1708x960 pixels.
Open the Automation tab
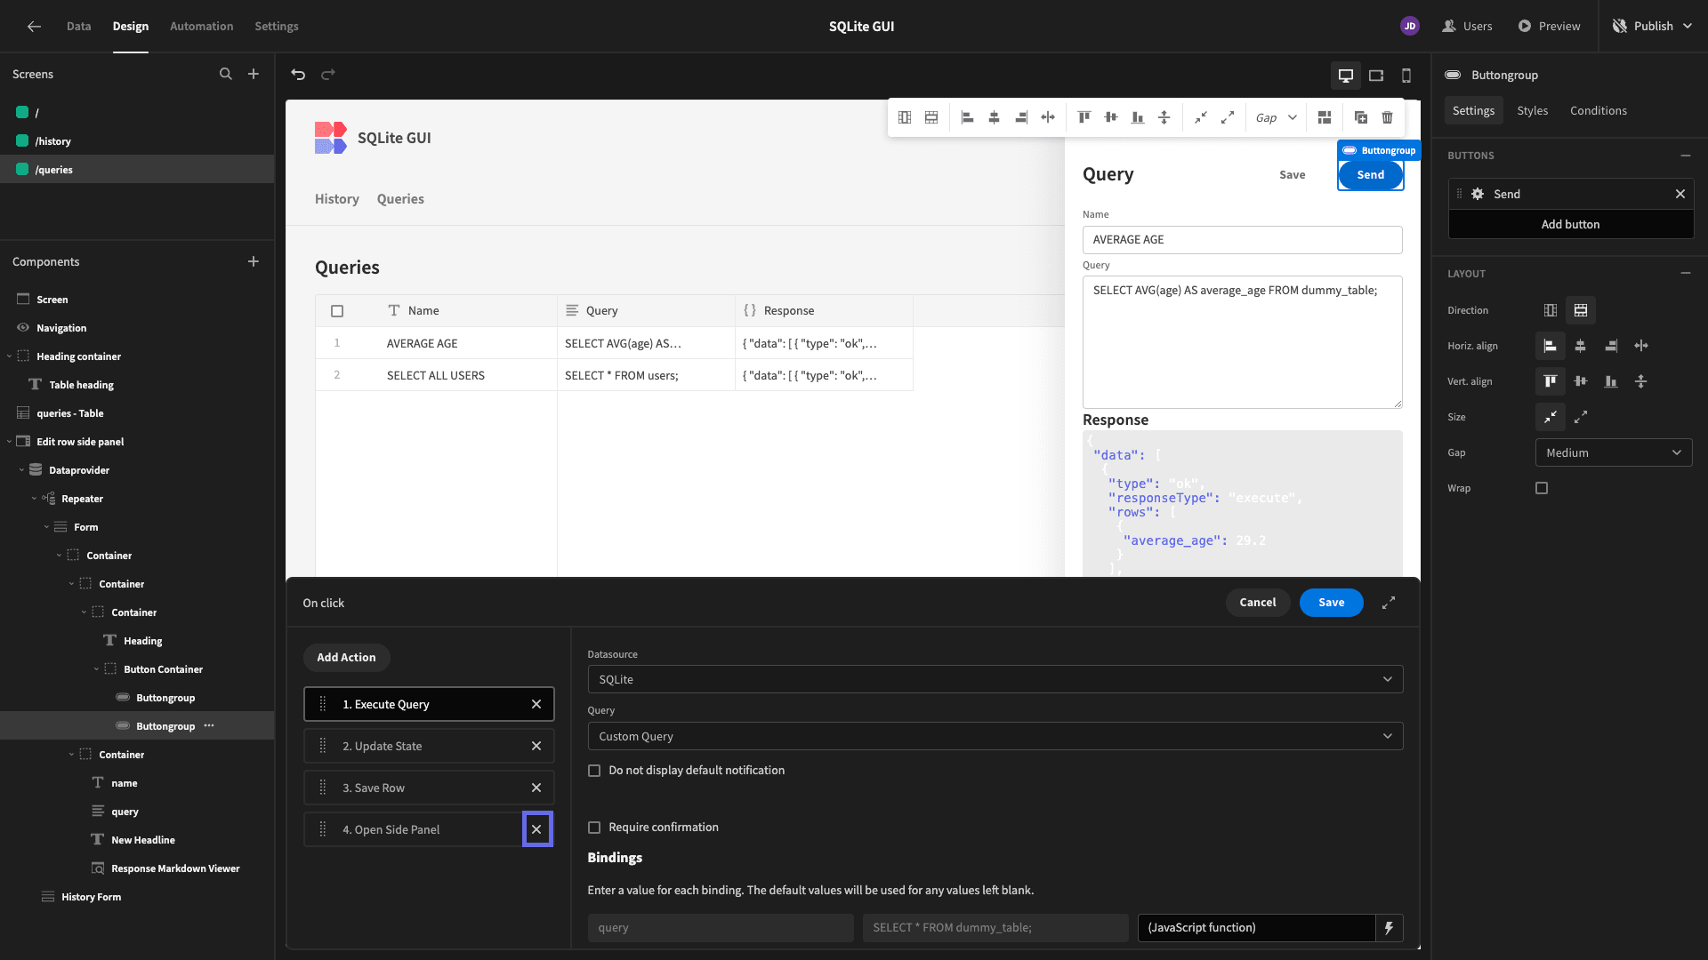[202, 26]
